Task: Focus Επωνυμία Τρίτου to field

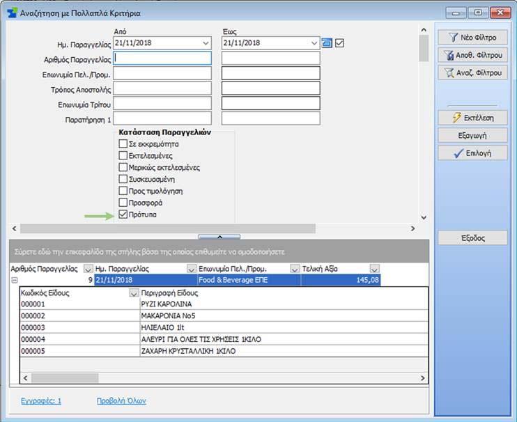Action: click(271, 103)
